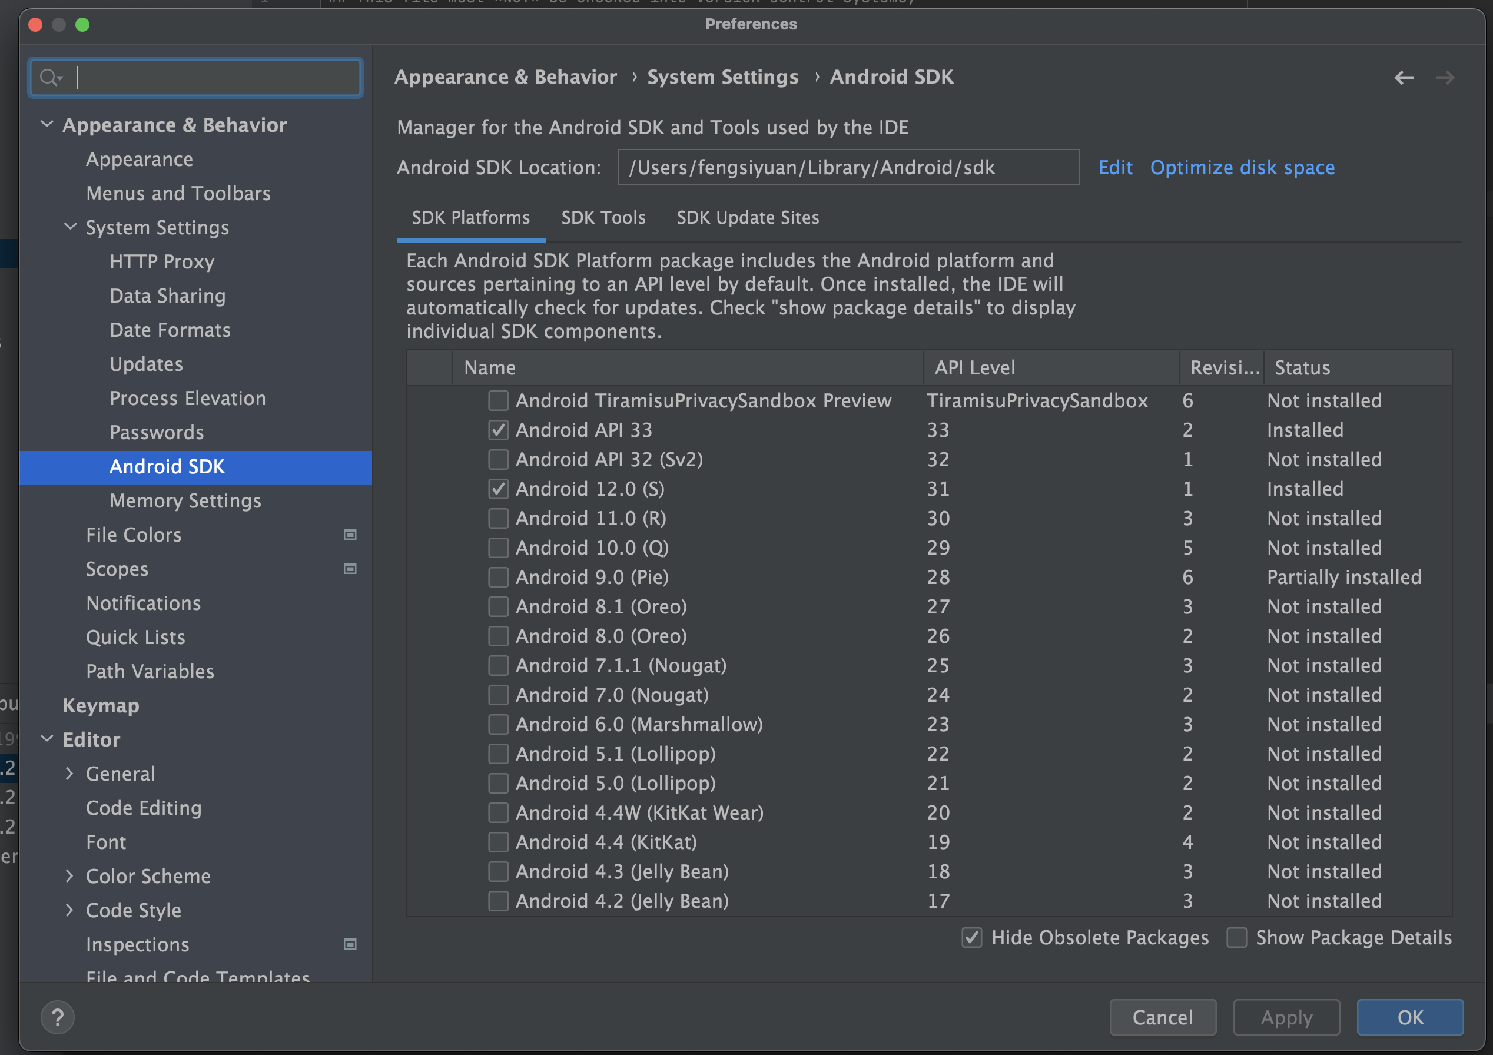Click project-level icon beside Scopes
The width and height of the screenshot is (1493, 1055).
click(x=350, y=569)
